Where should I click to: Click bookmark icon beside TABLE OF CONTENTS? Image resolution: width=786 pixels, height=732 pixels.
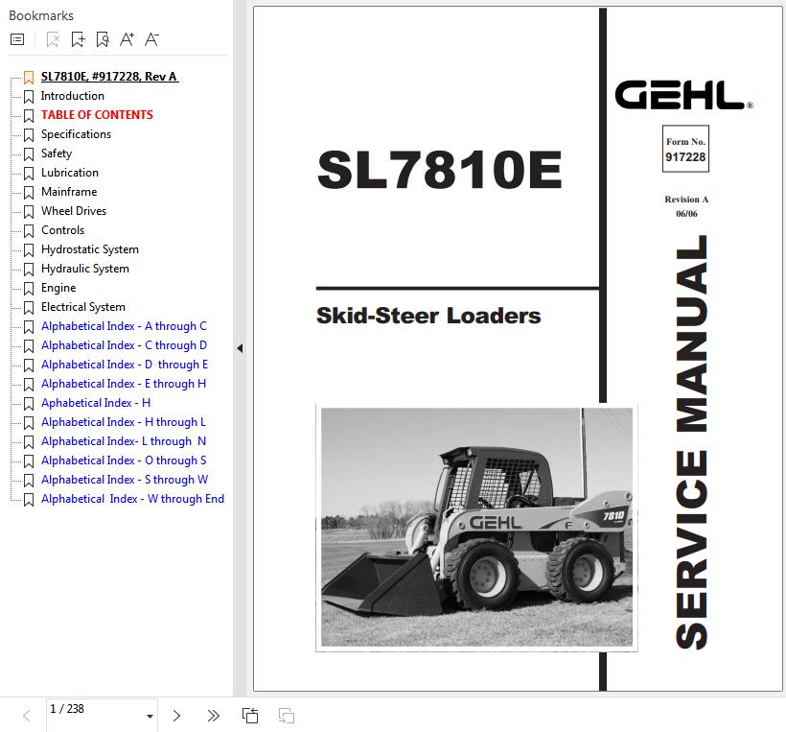click(x=29, y=116)
